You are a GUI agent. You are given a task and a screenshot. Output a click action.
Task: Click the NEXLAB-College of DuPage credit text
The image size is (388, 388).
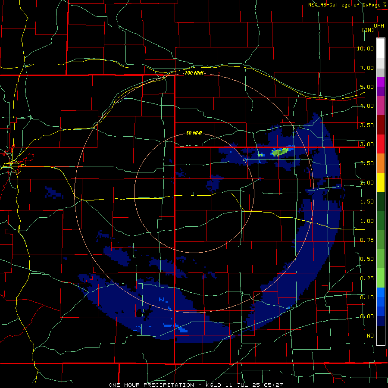click(x=344, y=5)
